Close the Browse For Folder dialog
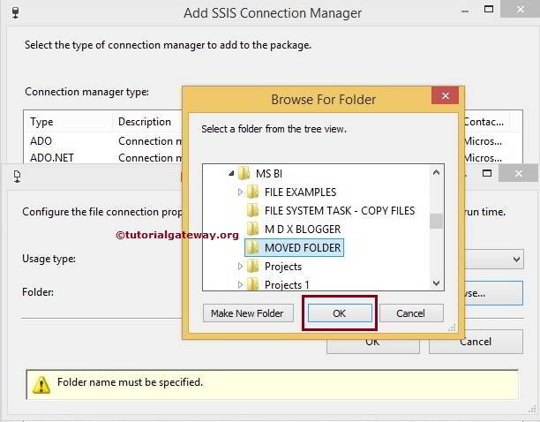540x422 pixels. (x=445, y=95)
